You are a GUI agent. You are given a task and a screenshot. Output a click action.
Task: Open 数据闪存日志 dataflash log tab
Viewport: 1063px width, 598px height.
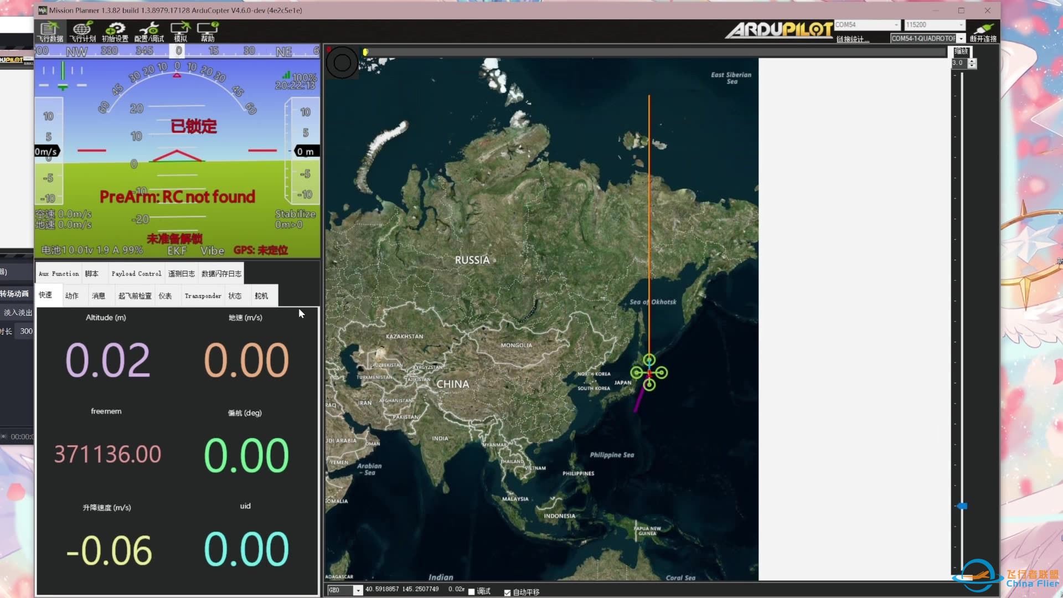point(221,273)
